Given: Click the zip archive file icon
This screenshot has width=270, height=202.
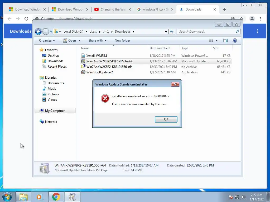Looking at the screenshot, I should tap(83, 67).
